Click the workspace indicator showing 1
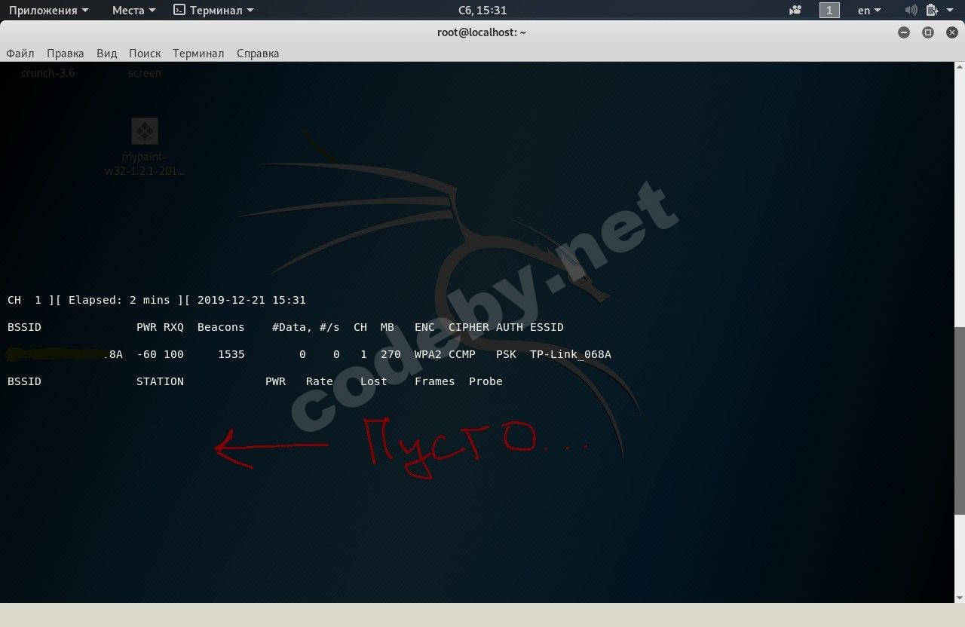 tap(829, 11)
